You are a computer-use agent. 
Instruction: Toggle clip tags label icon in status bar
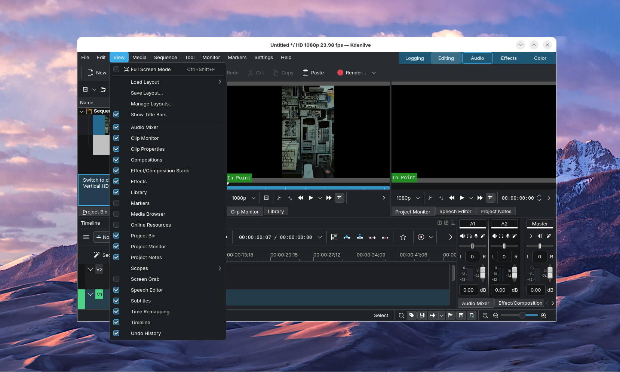(412, 315)
